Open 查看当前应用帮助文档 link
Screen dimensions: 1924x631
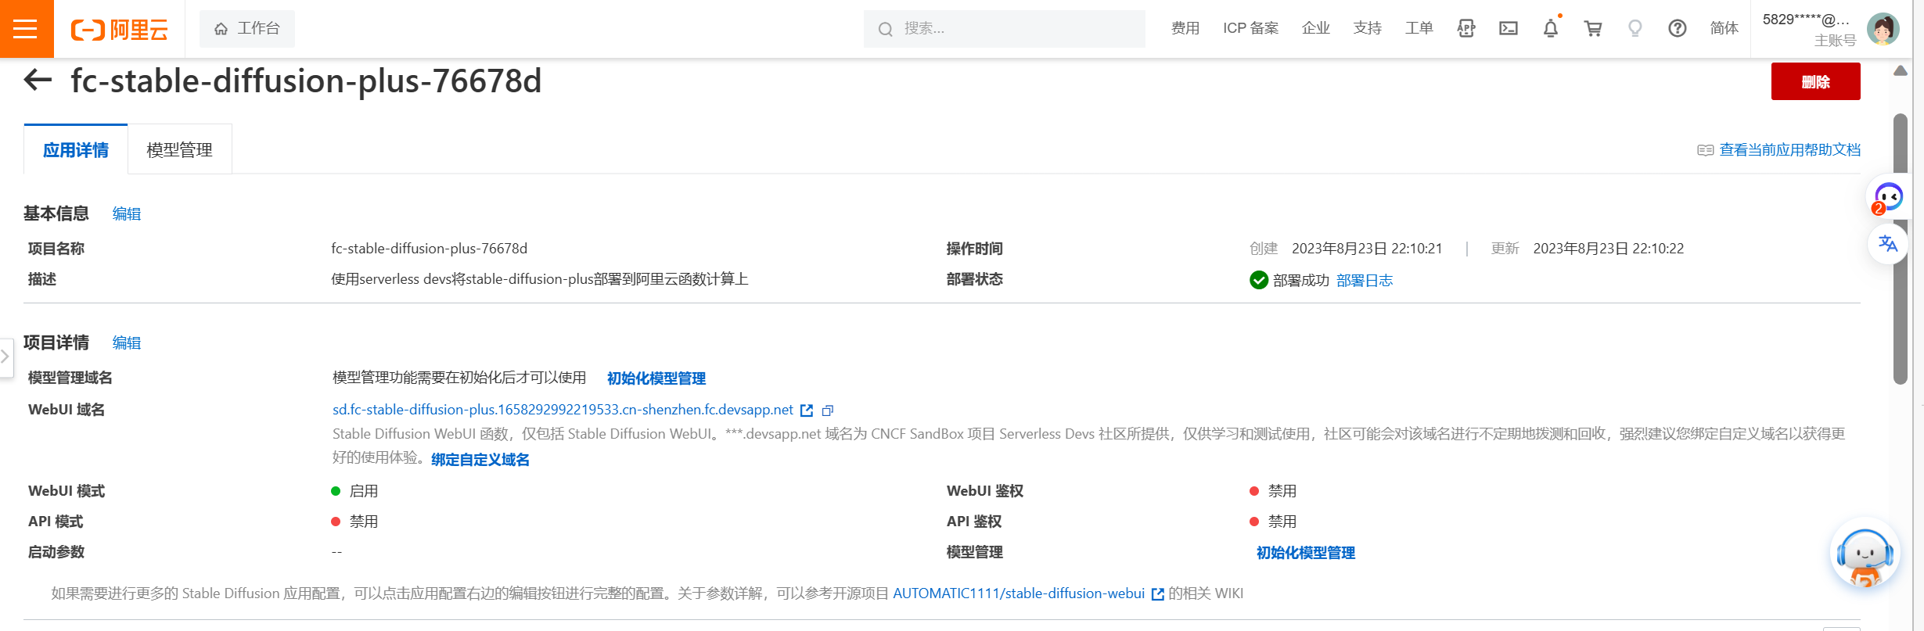coord(1790,149)
